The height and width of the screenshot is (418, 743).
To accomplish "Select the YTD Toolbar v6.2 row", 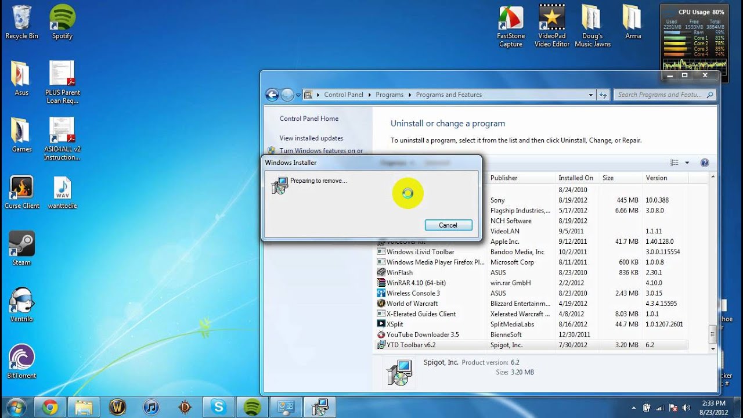I will [x=532, y=345].
